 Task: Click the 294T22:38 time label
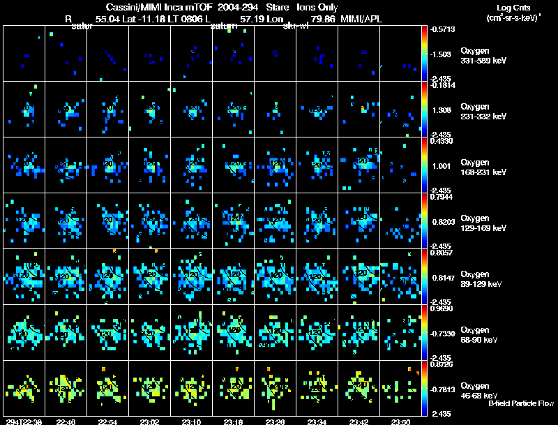click(24, 422)
